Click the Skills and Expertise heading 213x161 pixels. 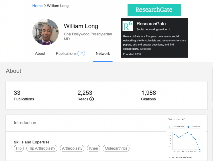coord(31,142)
